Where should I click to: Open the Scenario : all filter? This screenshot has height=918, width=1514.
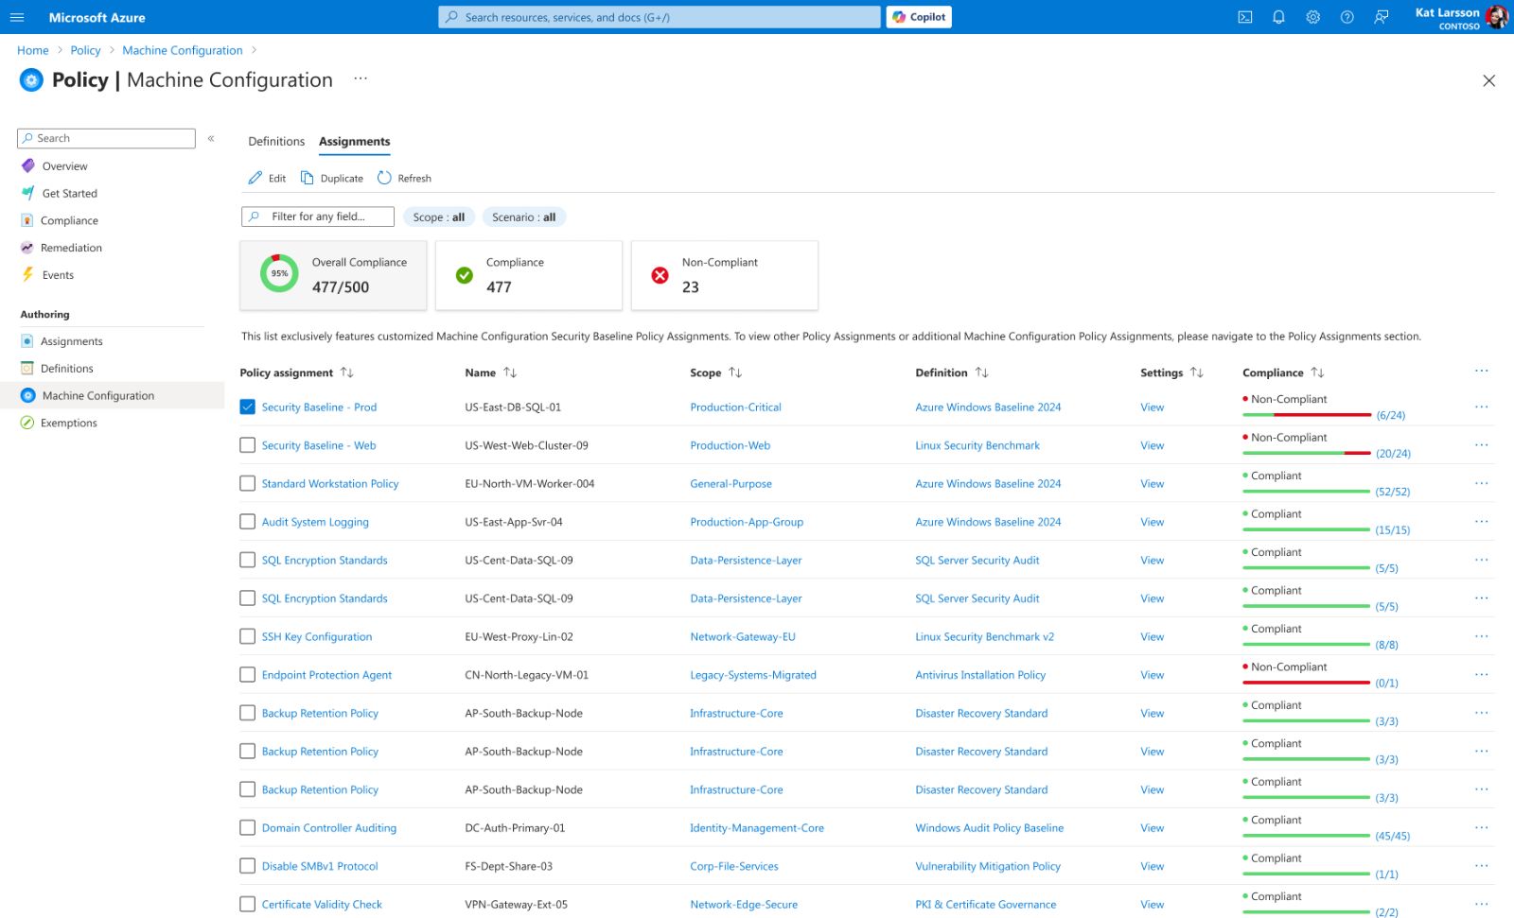point(523,217)
